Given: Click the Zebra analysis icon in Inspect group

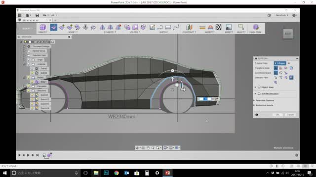Looking at the screenshot, I should click(218, 28).
